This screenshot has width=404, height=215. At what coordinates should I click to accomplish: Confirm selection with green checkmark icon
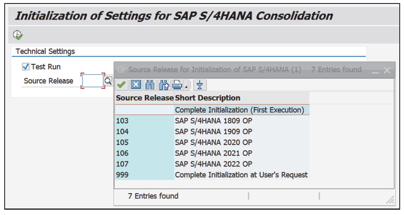pos(122,85)
